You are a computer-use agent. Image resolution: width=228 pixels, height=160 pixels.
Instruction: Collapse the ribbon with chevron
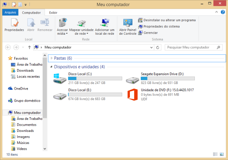(x=217, y=12)
